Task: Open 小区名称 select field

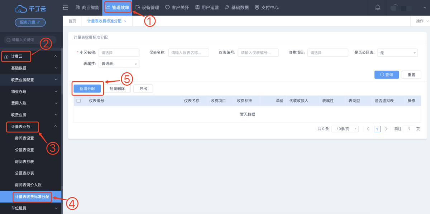Action: [119, 53]
